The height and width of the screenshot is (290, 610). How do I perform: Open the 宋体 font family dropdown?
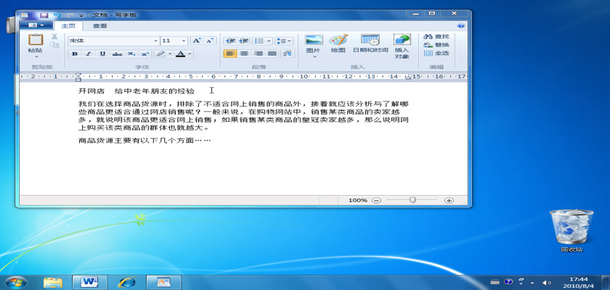click(x=155, y=41)
